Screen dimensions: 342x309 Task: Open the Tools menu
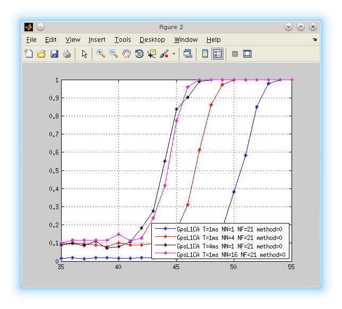coord(123,40)
